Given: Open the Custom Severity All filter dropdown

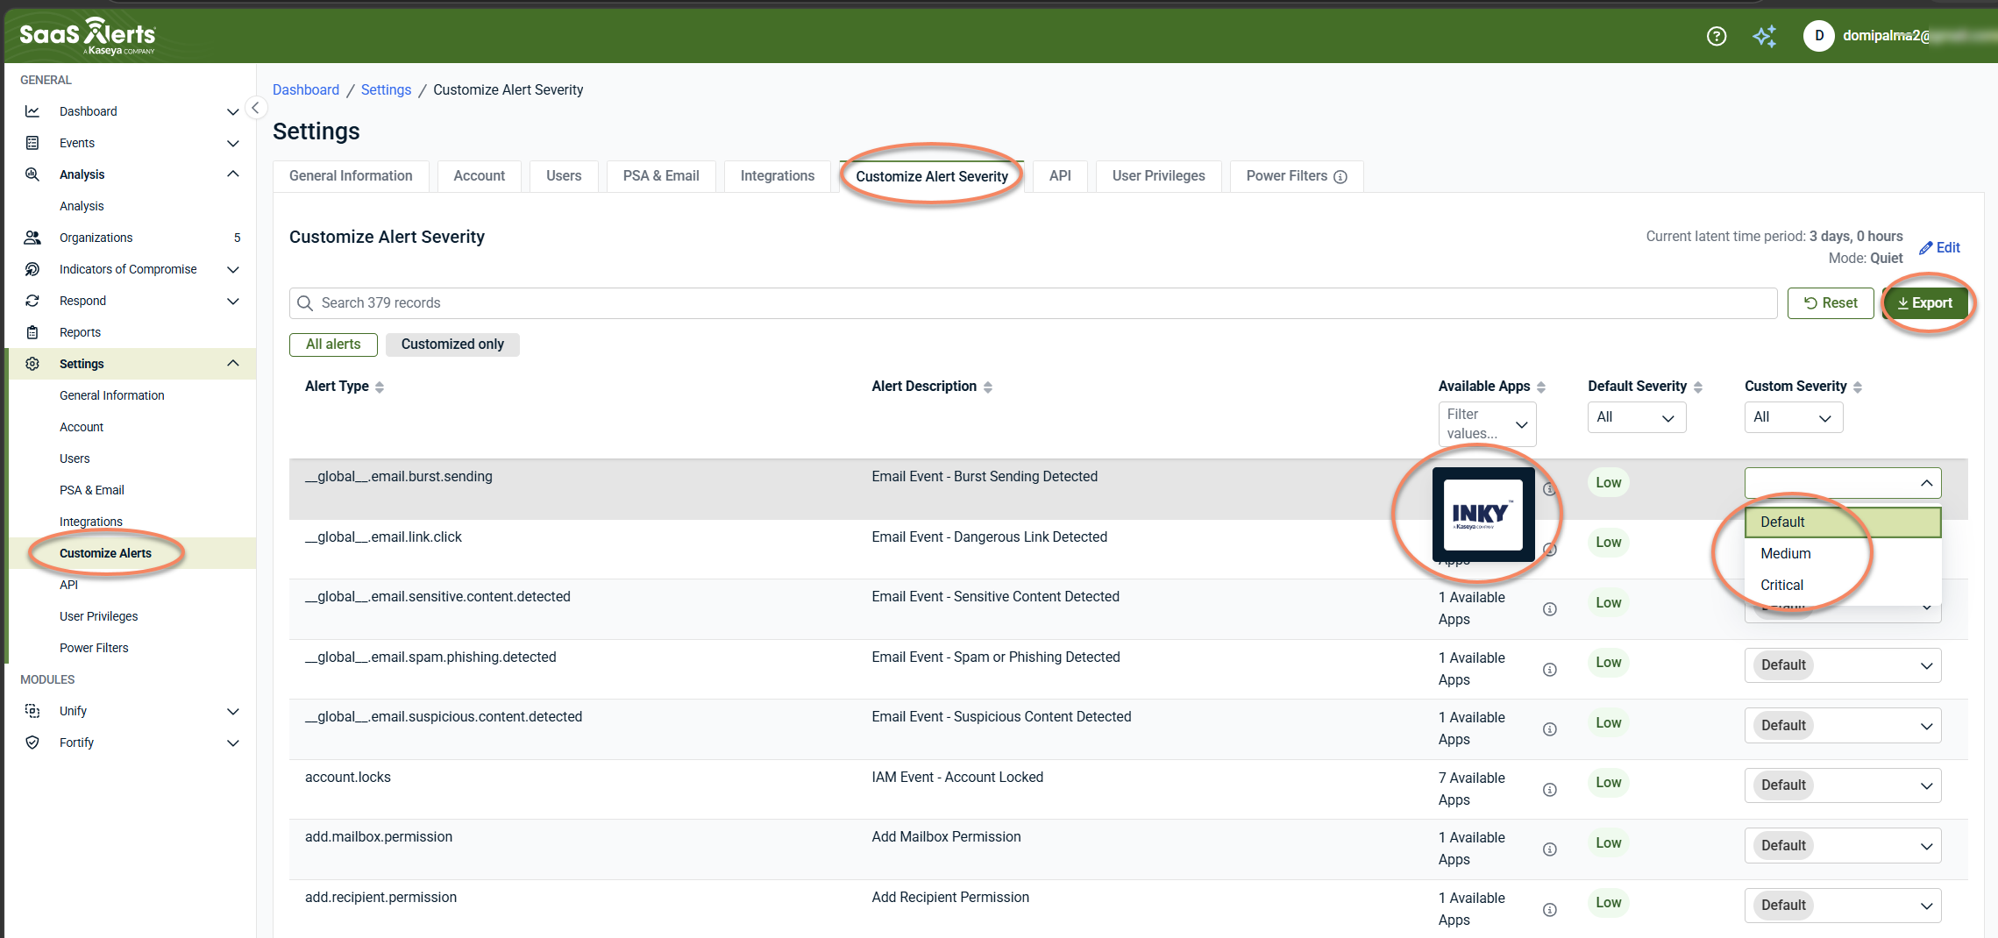Looking at the screenshot, I should (1794, 417).
